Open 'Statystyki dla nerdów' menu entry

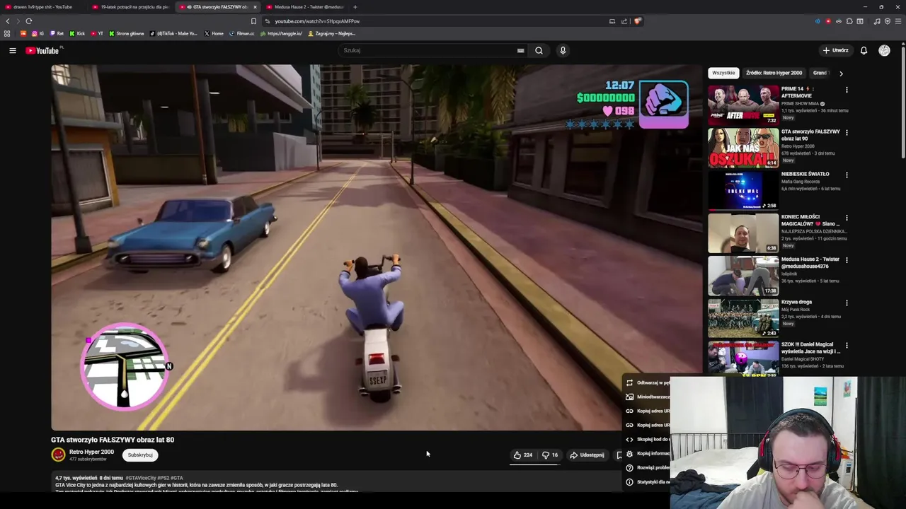click(647, 481)
